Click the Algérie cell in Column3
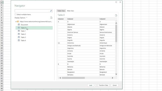Viewport: 162px width, 91px height. (x=107, y=30)
